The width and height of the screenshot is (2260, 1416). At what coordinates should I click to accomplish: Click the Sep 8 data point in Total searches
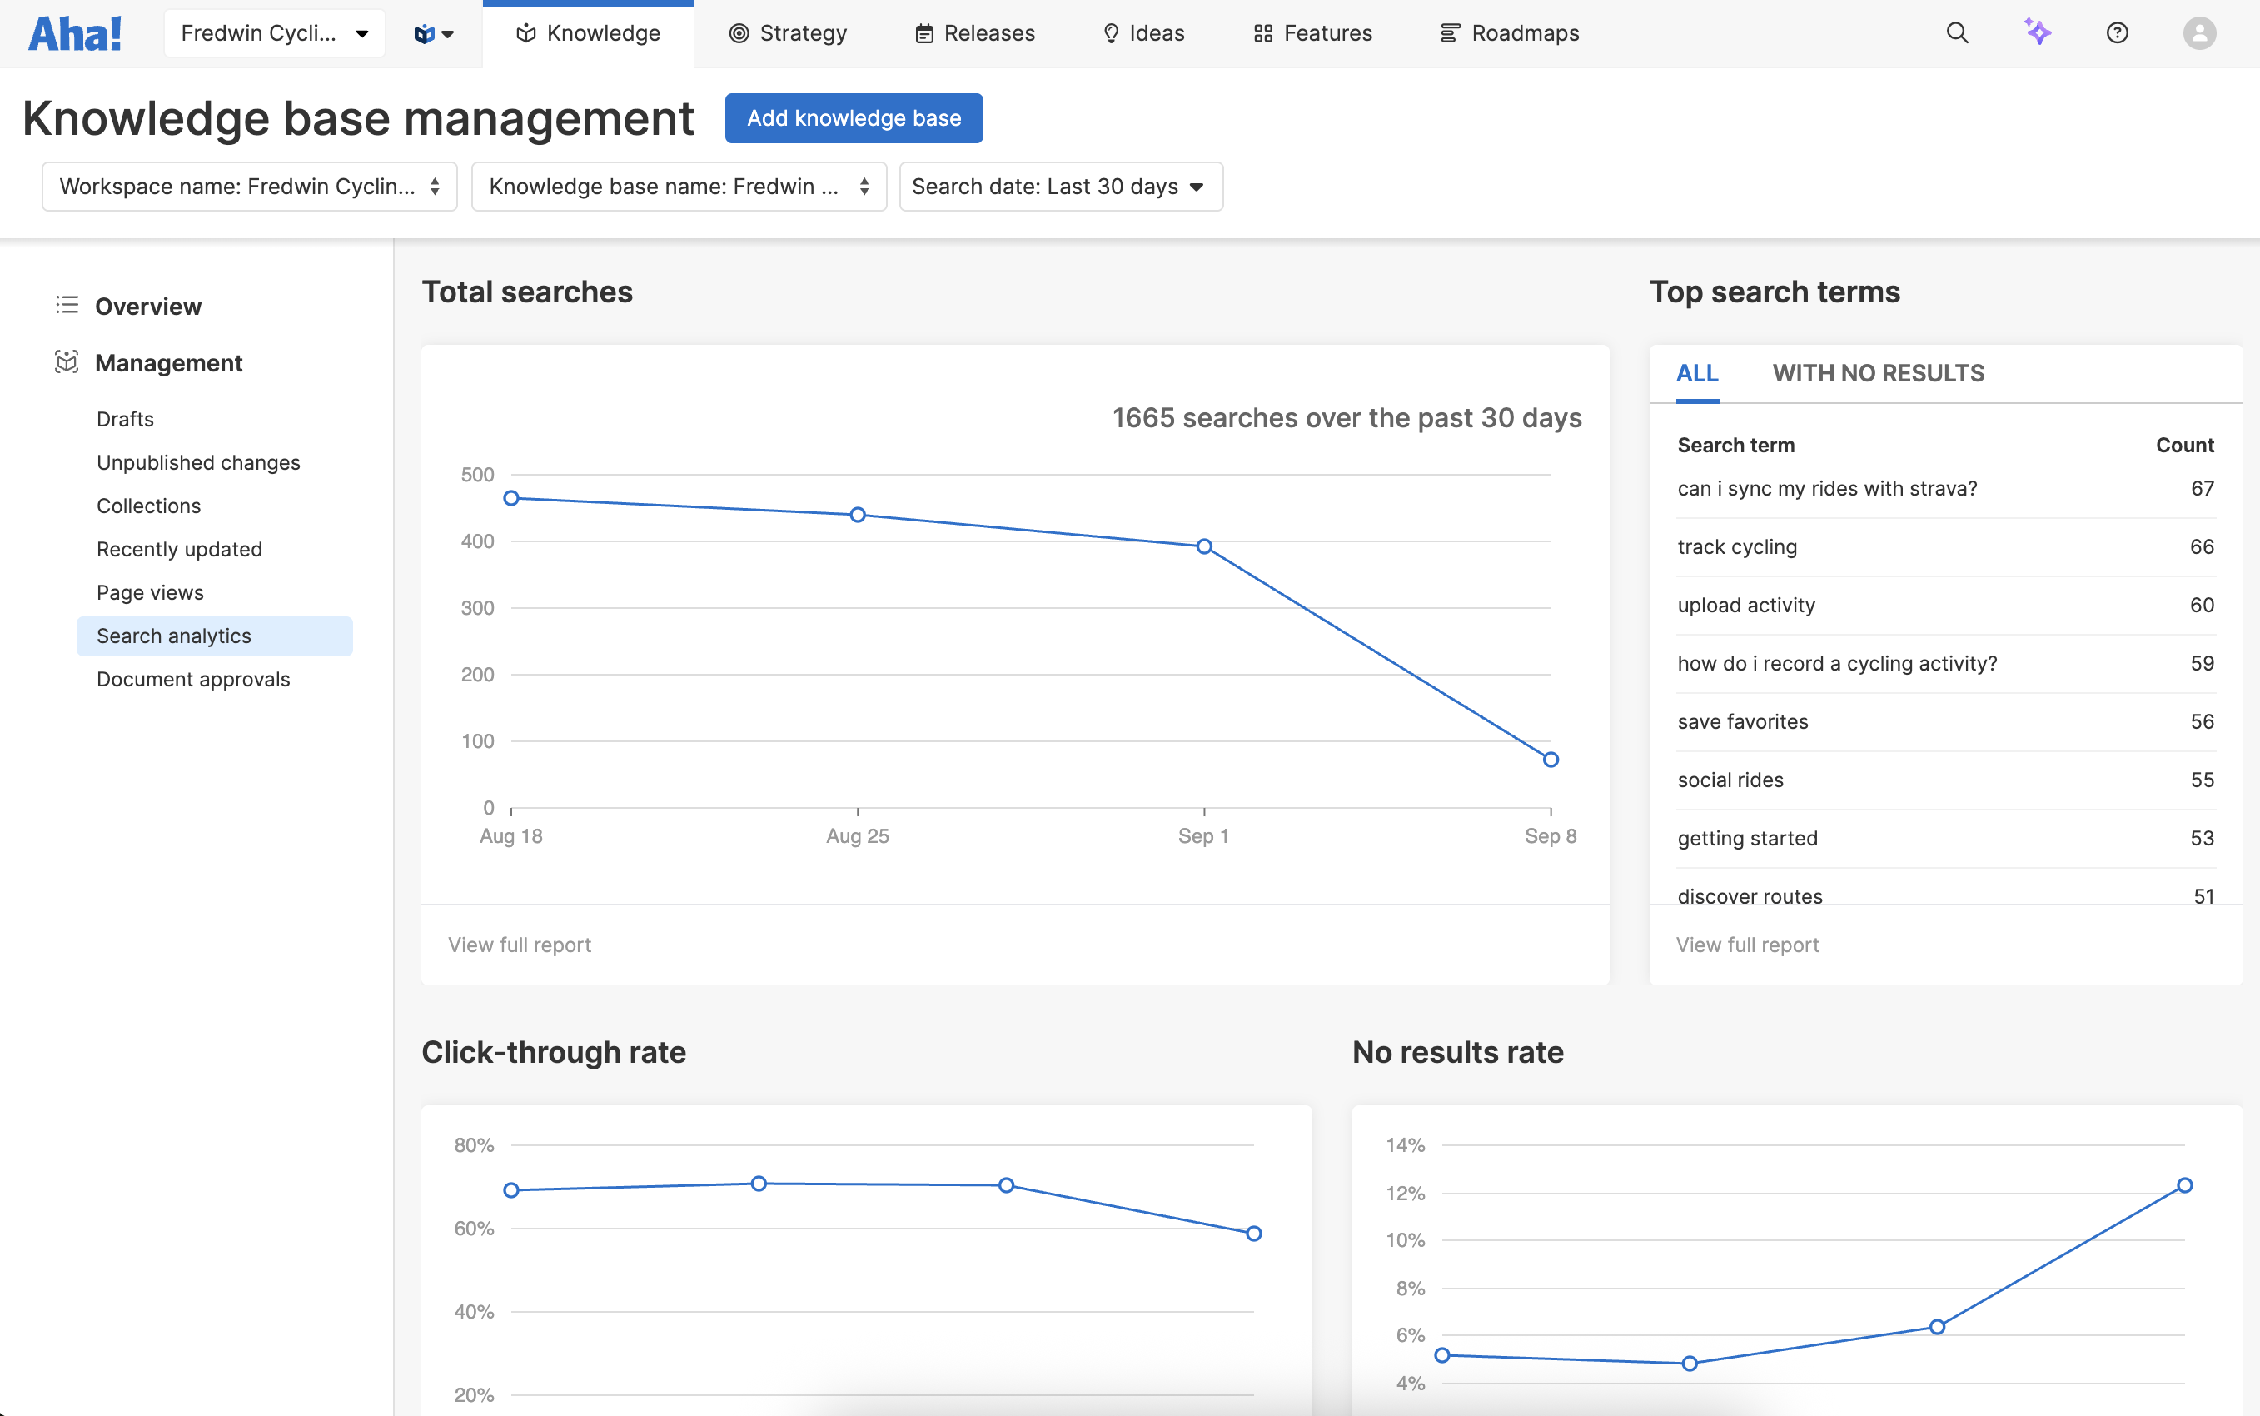1551,760
